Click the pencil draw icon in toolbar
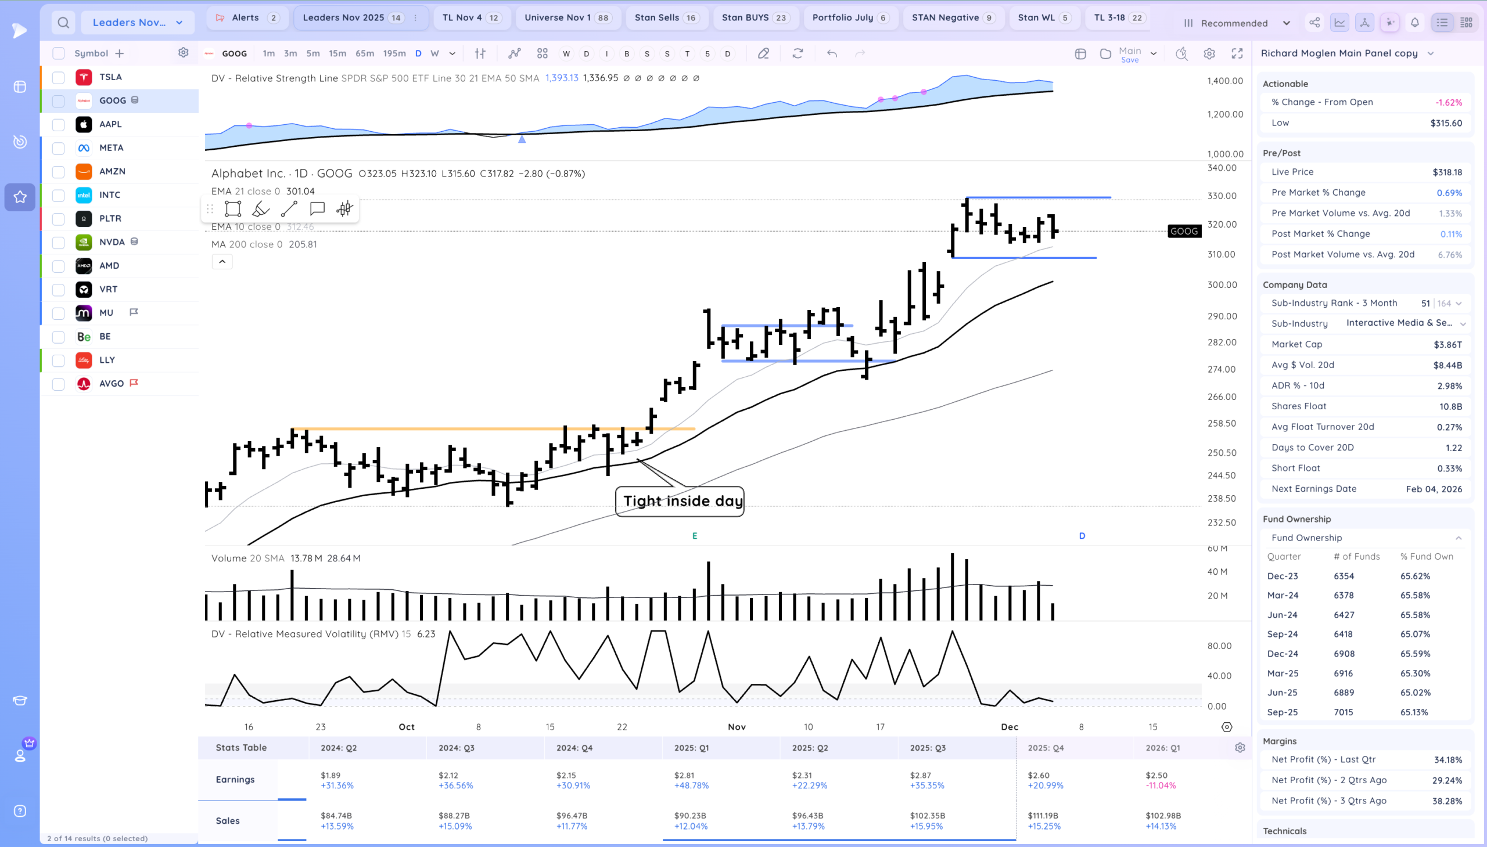 [x=763, y=53]
